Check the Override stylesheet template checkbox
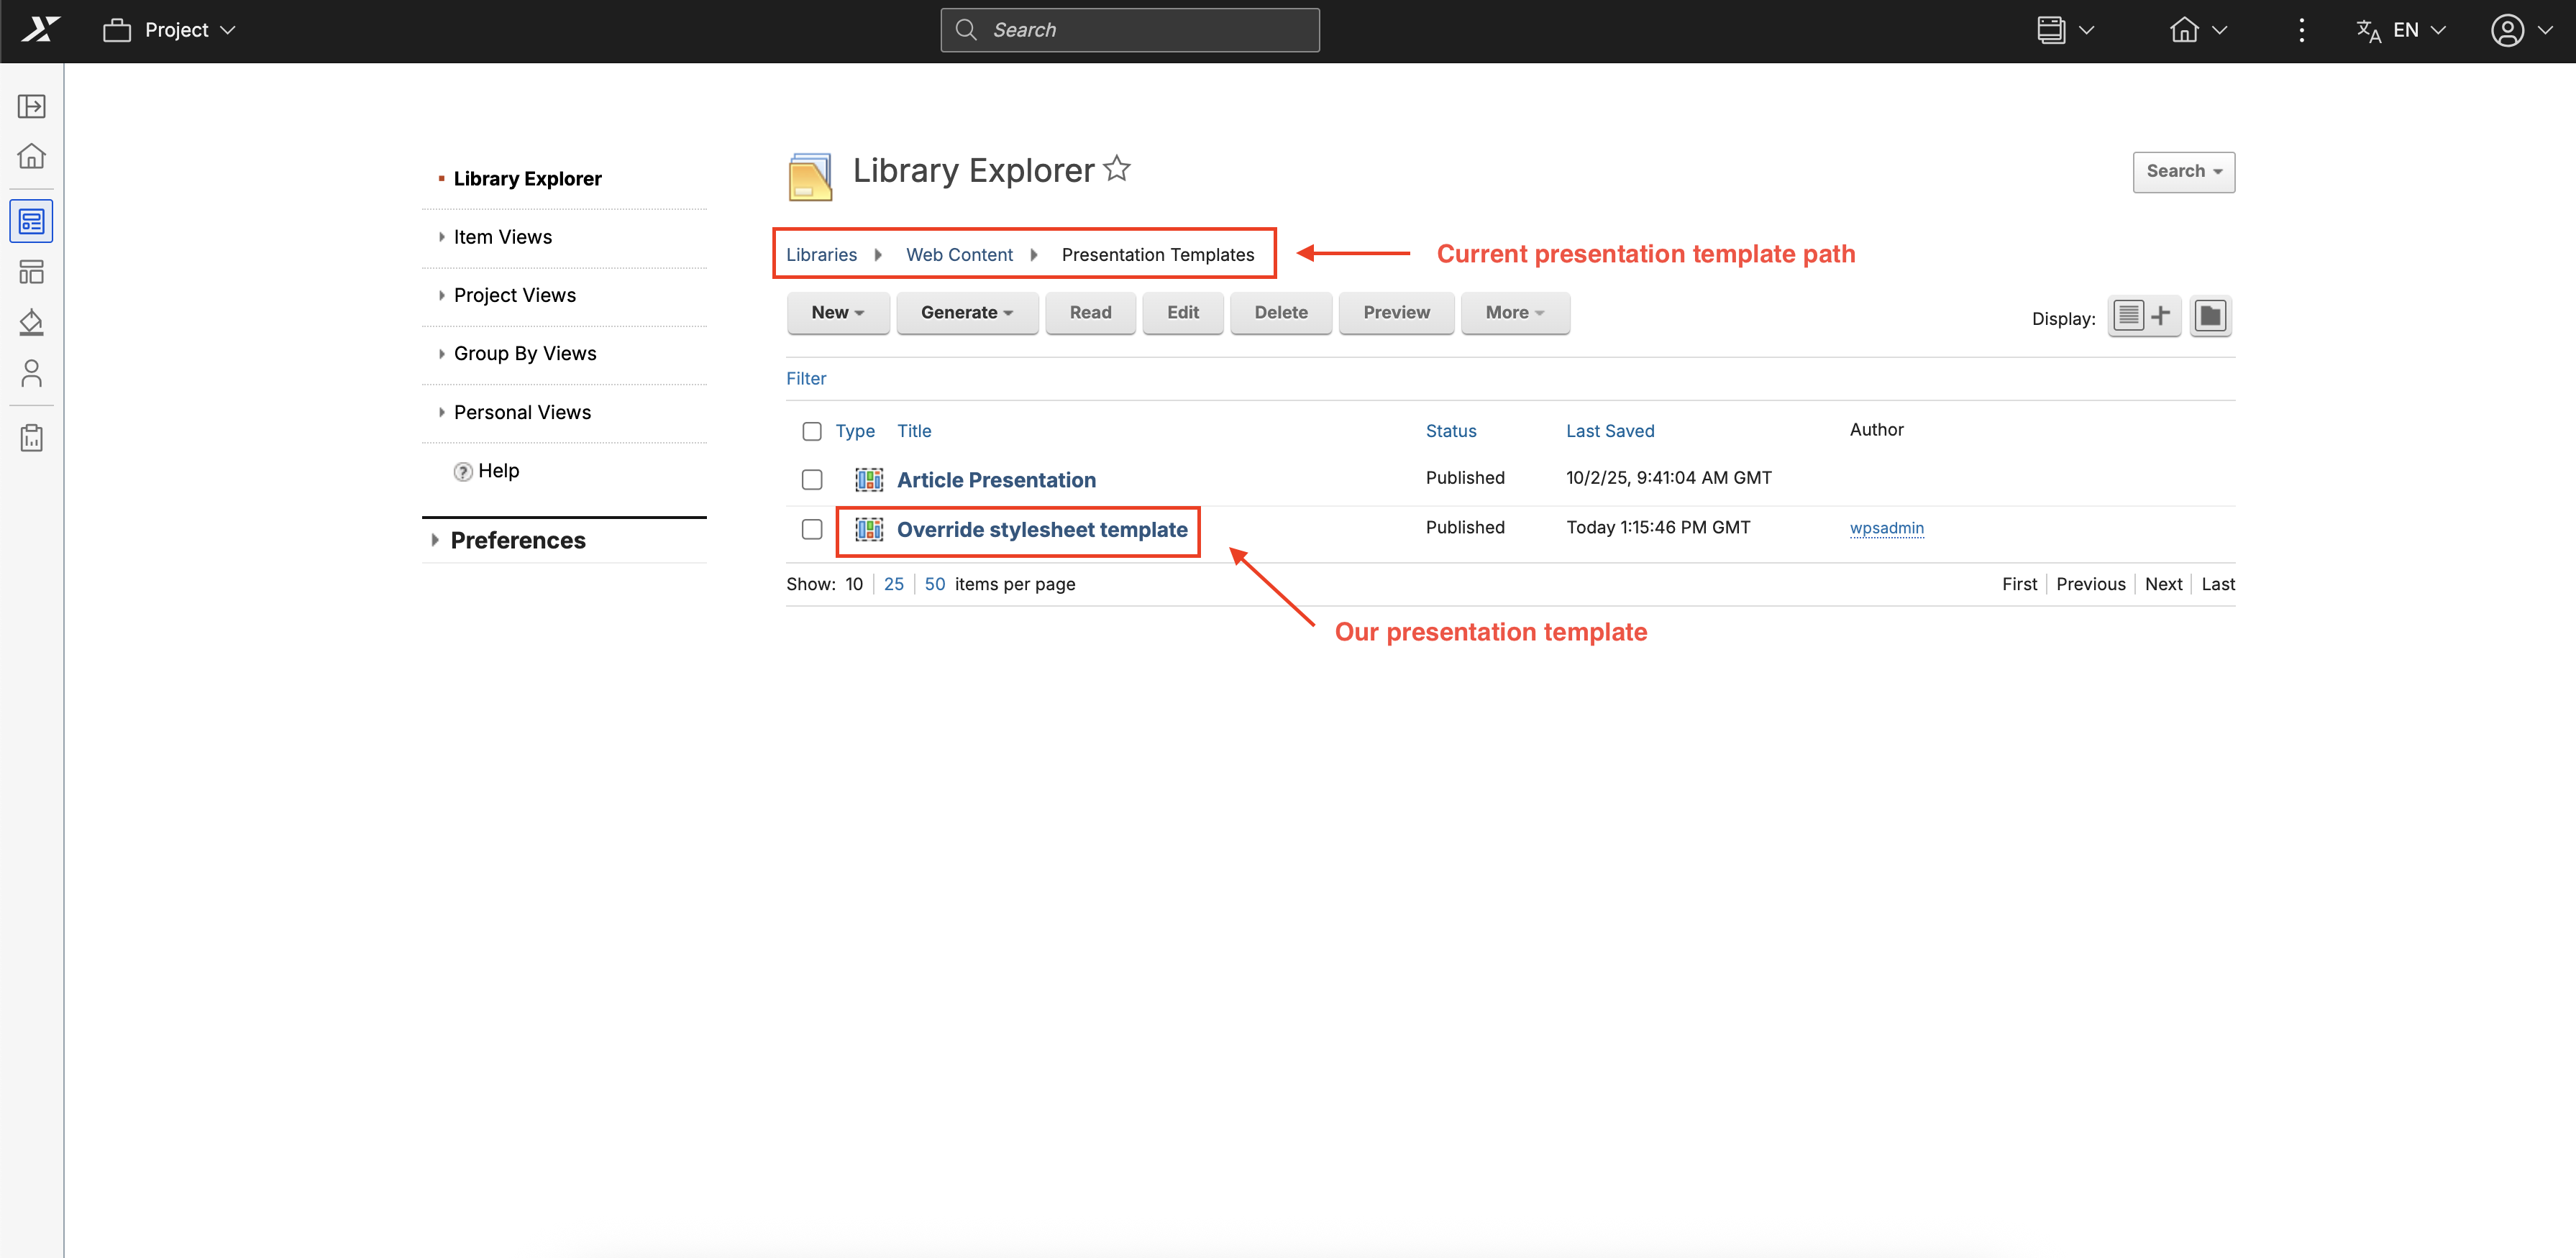 pos(812,528)
